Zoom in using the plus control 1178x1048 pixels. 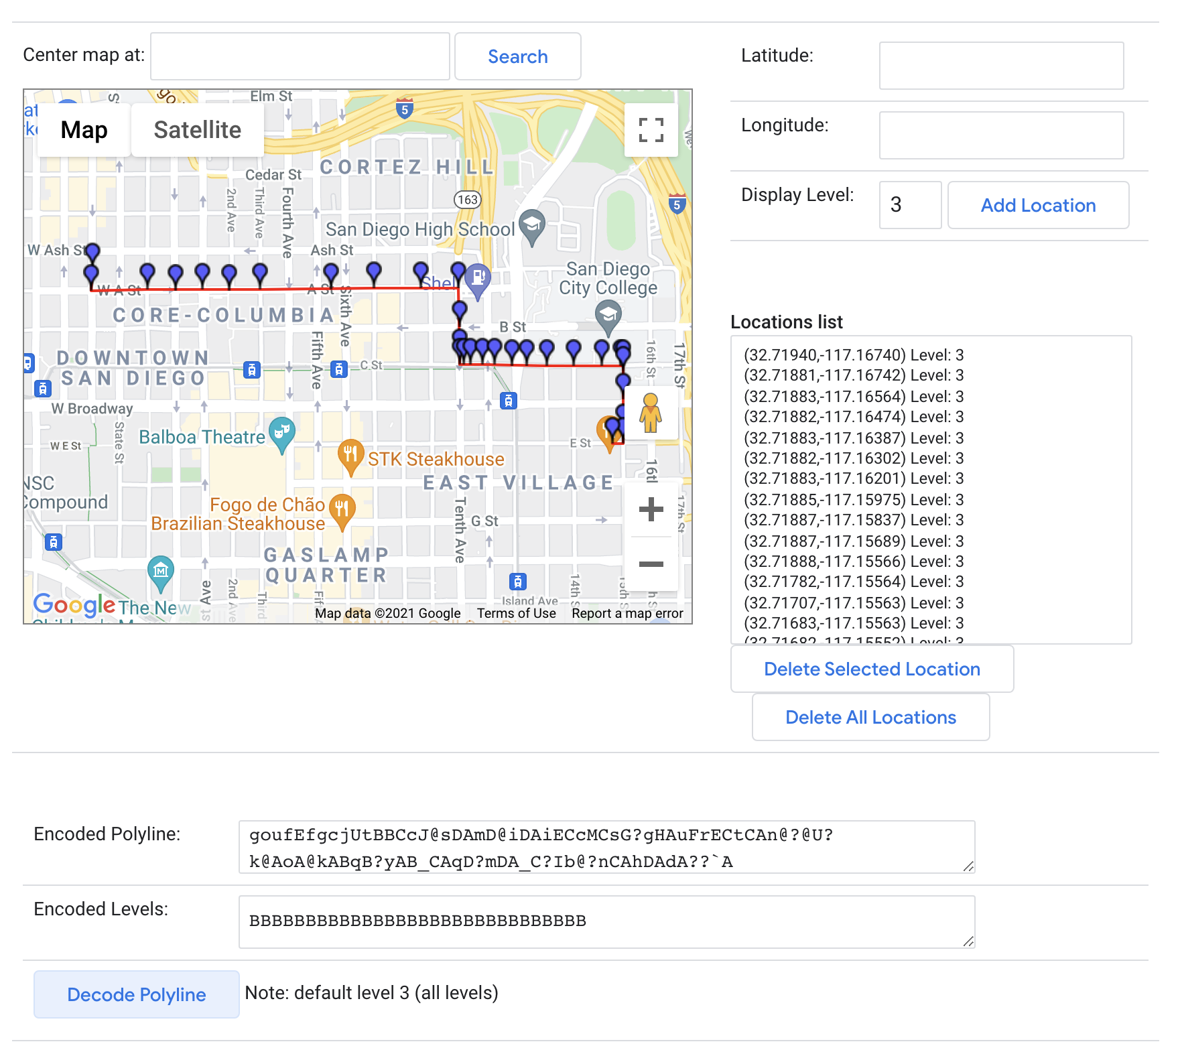click(x=651, y=509)
